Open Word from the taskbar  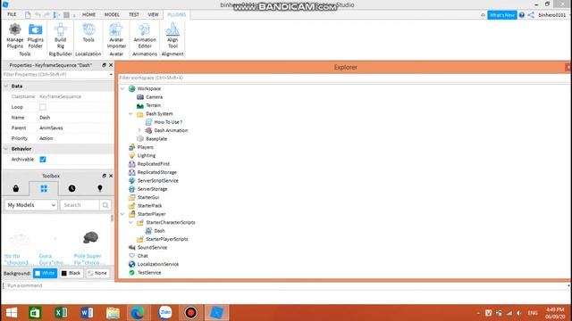(87, 313)
